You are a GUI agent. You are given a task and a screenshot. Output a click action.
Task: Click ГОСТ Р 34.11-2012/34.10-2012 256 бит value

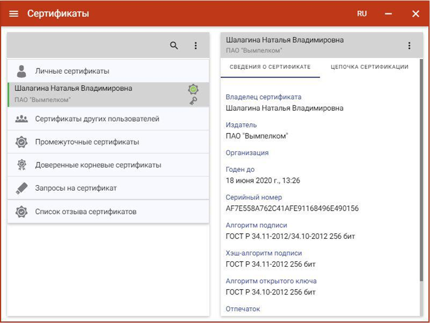[290, 237]
